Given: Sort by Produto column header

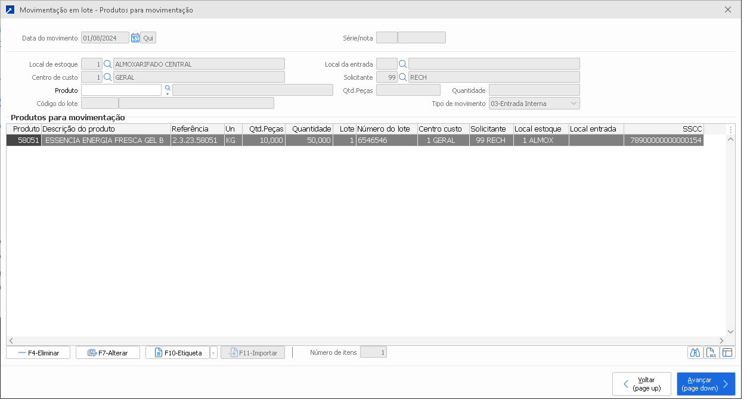Looking at the screenshot, I should click(x=24, y=129).
